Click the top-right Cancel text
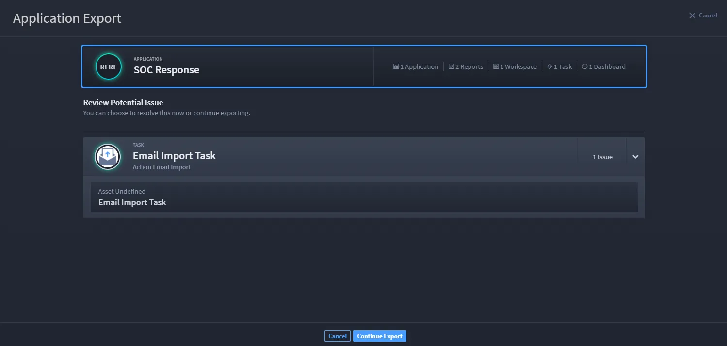The image size is (727, 346). pyautogui.click(x=708, y=16)
